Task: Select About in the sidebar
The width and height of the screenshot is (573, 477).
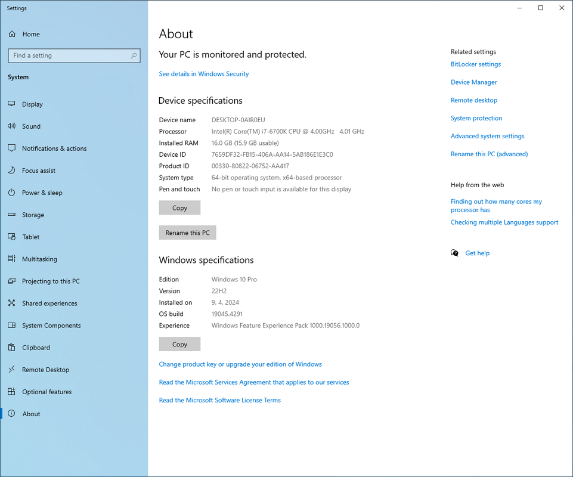Action: pyautogui.click(x=74, y=414)
